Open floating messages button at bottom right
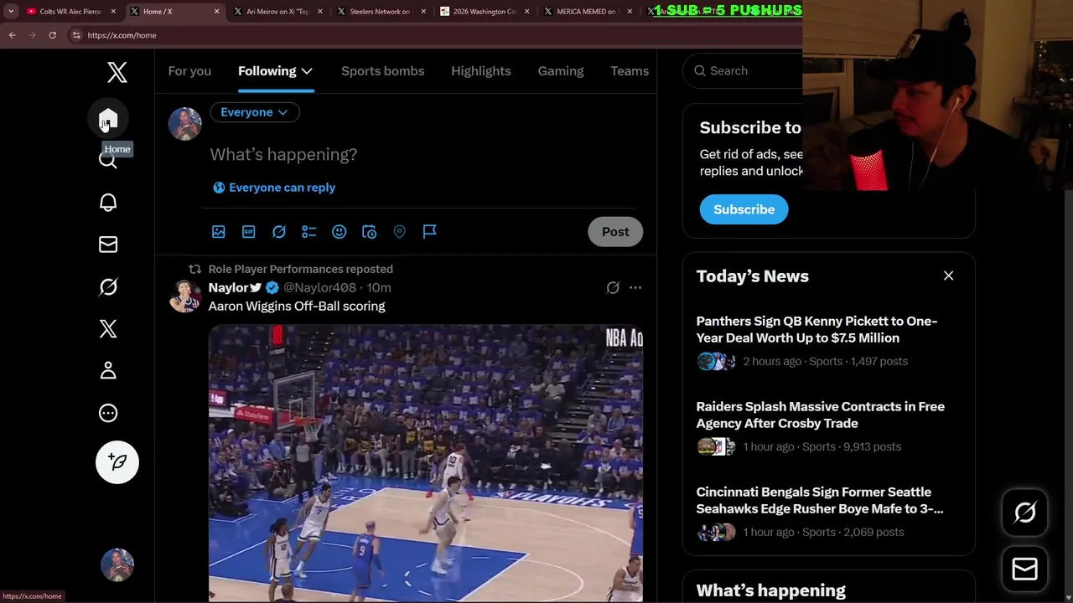 pos(1025,569)
